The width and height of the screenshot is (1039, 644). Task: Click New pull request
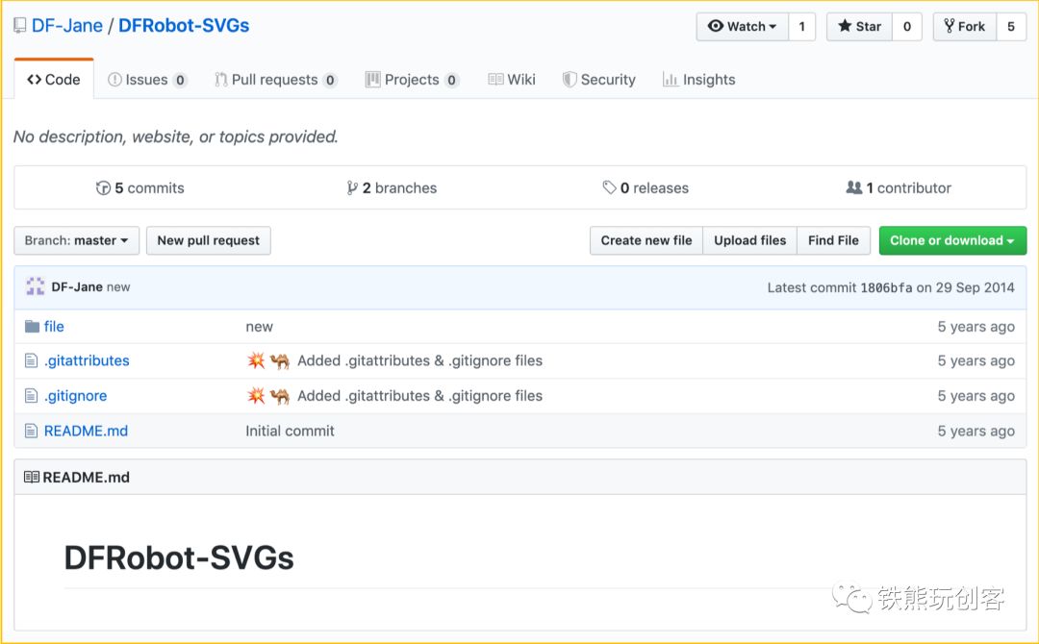coord(208,240)
